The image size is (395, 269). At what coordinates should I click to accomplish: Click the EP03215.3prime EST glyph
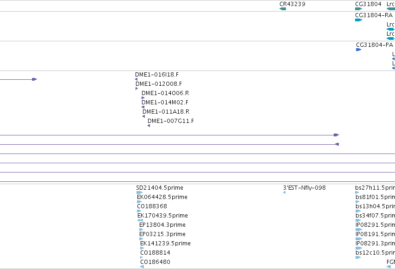(x=141, y=239)
